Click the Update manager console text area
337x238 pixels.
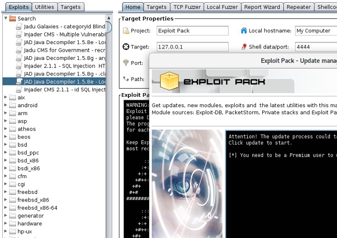(x=281, y=184)
